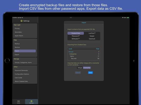This screenshot has height=105, width=141.
Task: Click the time display in status bar
Action: [15, 18]
